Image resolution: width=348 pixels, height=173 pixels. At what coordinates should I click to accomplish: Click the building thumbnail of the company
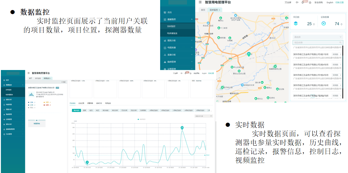click(31, 94)
